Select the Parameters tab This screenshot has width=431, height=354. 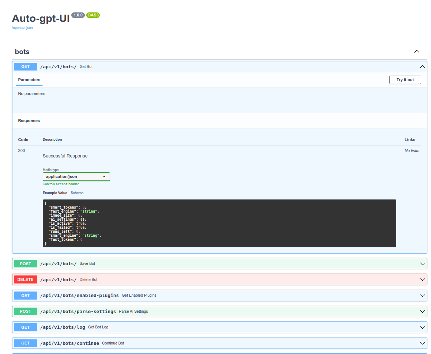29,80
